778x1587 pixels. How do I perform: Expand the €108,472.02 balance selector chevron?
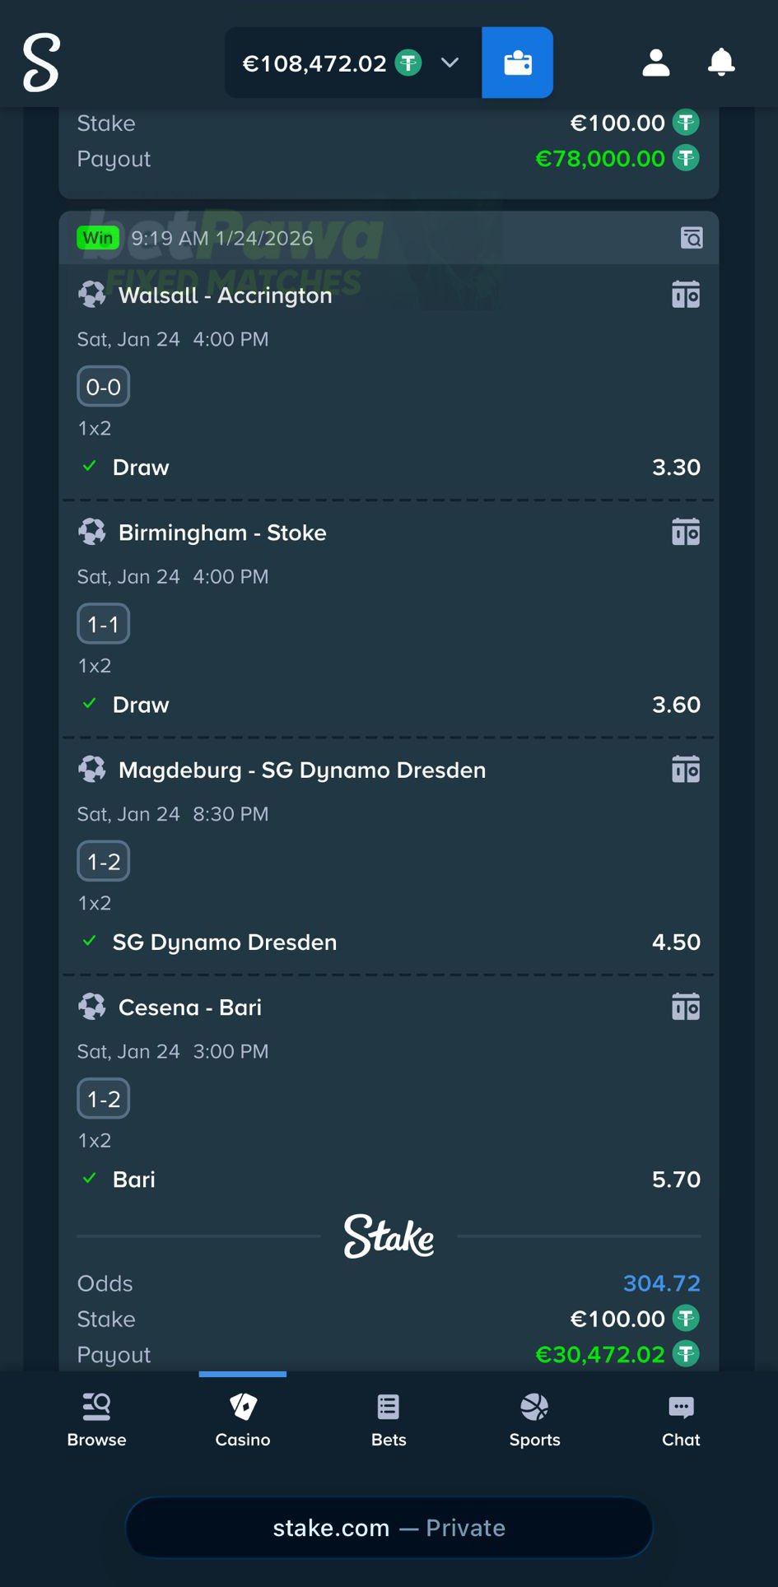coord(450,63)
